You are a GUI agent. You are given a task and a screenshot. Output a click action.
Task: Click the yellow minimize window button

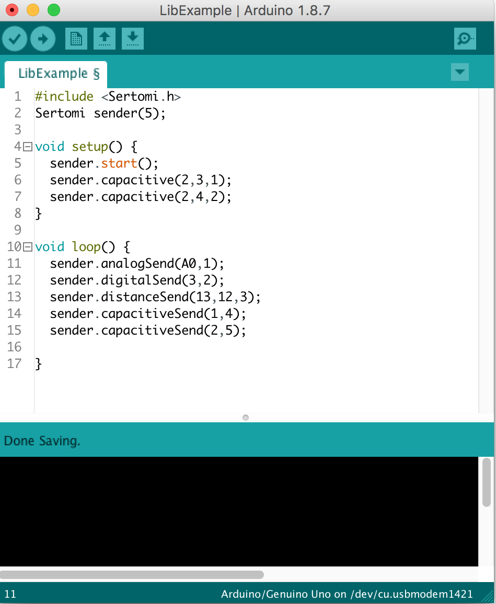32,10
